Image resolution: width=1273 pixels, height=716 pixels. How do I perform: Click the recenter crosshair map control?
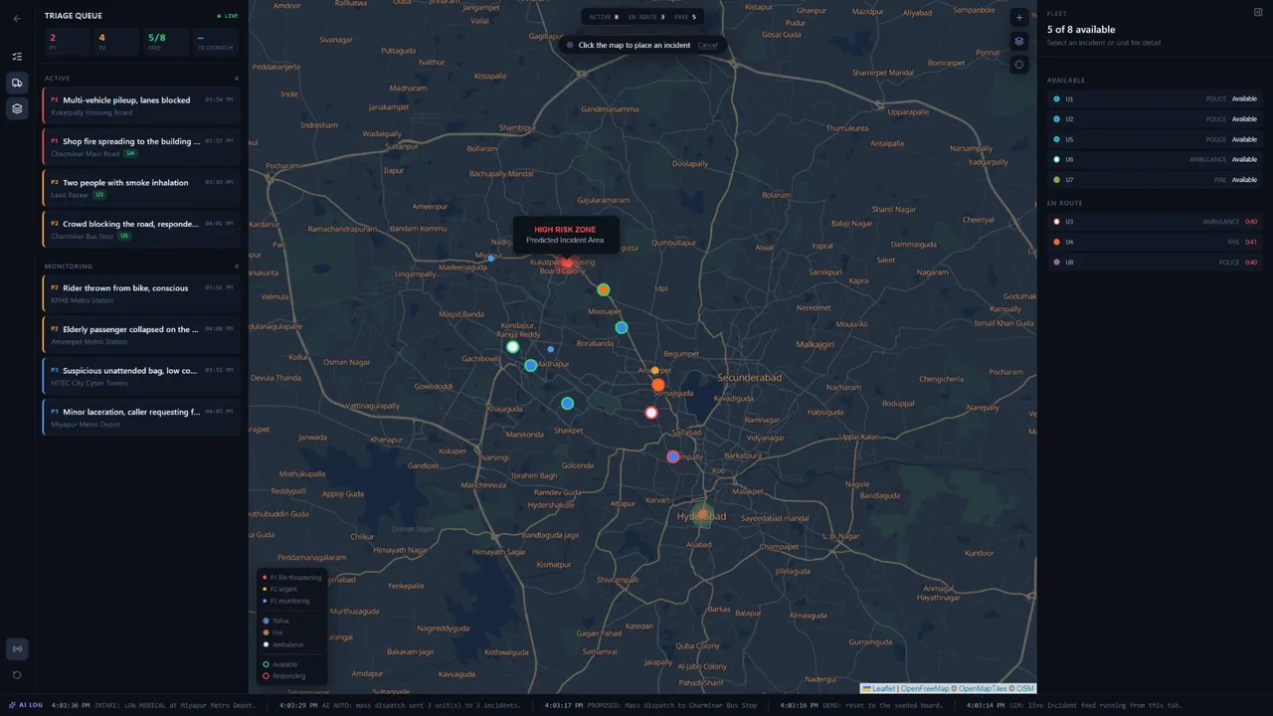click(1019, 66)
